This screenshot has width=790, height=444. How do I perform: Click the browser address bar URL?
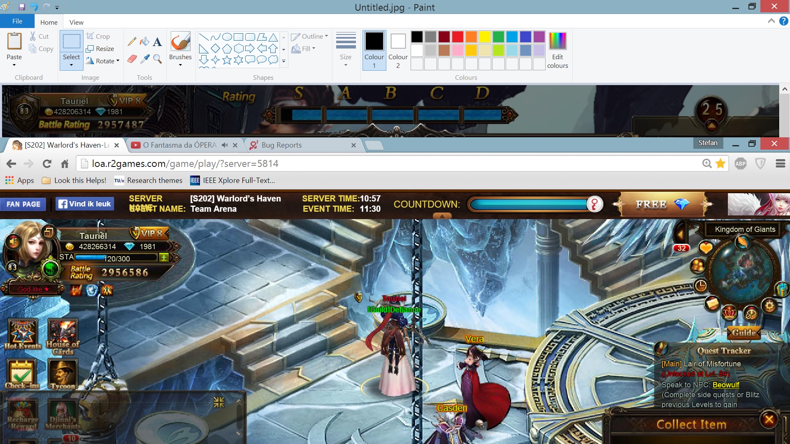coord(185,164)
